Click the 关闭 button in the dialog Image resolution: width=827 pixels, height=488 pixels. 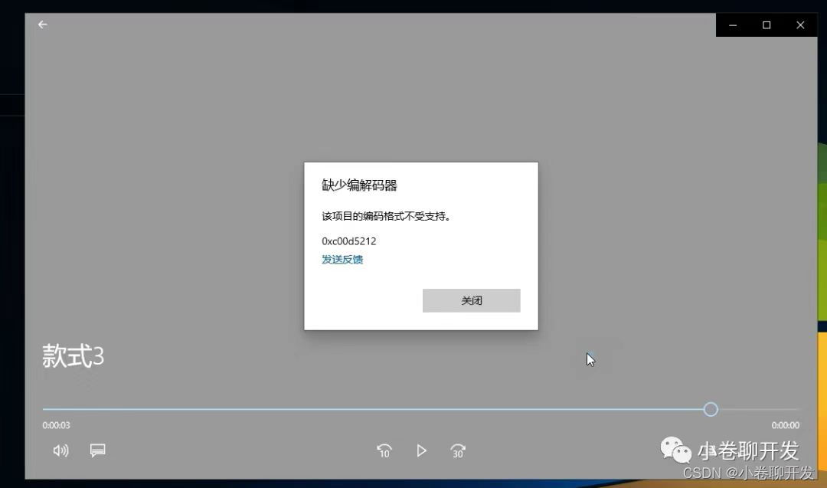(x=471, y=300)
